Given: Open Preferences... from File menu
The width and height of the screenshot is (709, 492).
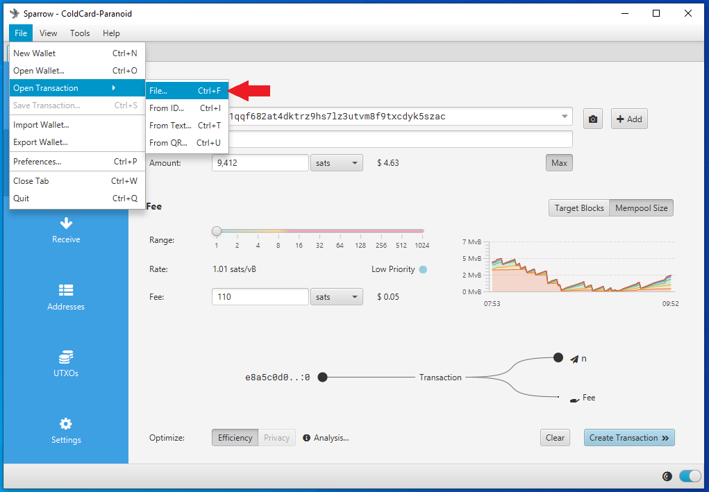Looking at the screenshot, I should 77,161.
